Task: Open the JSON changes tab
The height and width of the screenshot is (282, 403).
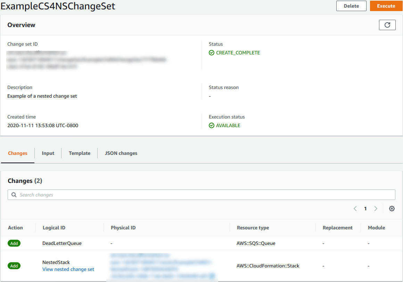Action: click(121, 153)
